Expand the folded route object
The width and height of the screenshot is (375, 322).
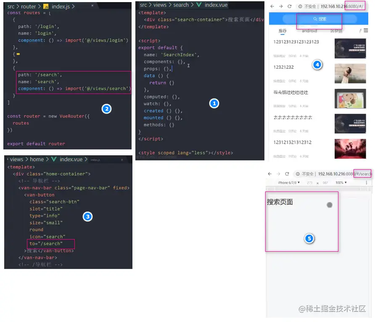click(x=18, y=54)
